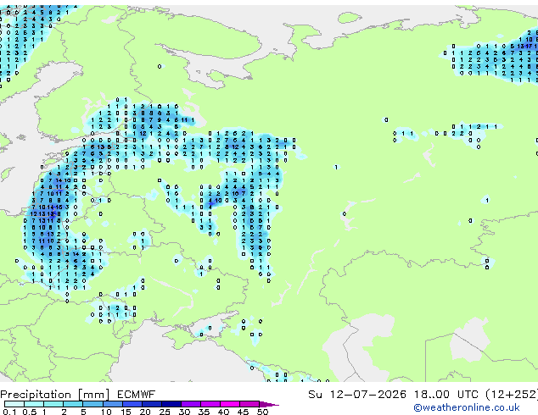
Task: Open the weatheronline.co.uk link
Action: click(x=467, y=407)
